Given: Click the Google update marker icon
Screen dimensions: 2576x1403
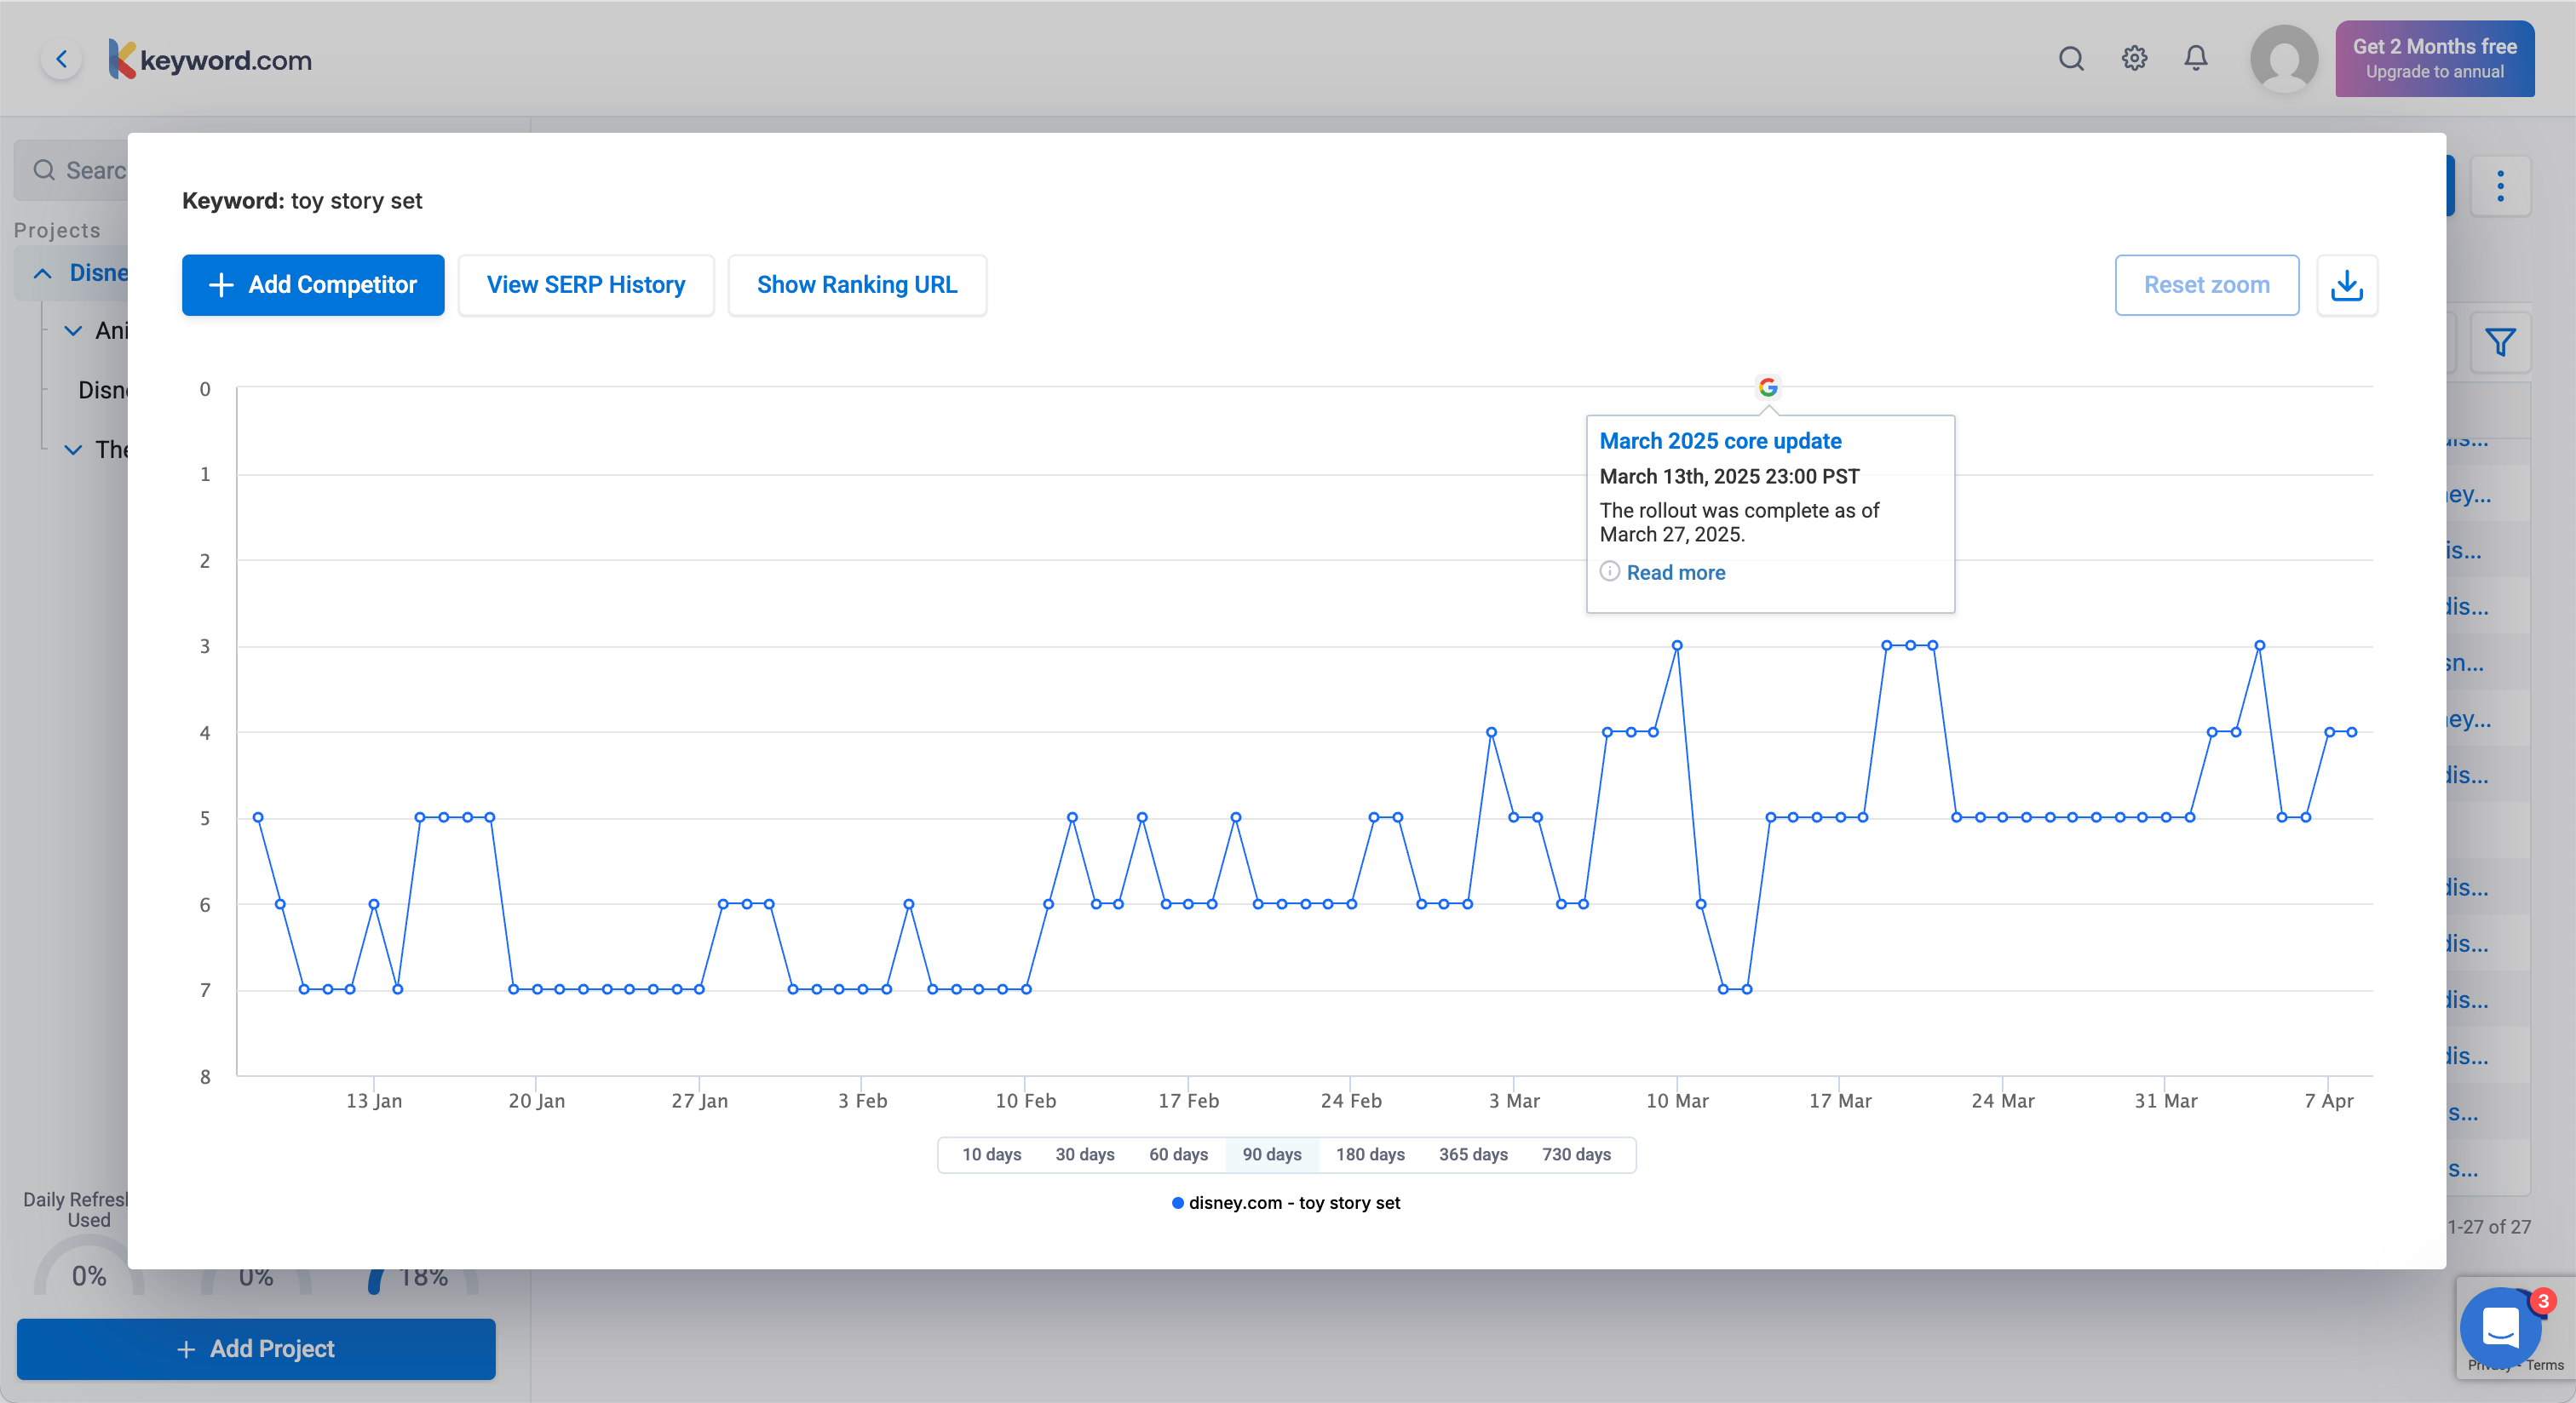Looking at the screenshot, I should coord(1767,387).
